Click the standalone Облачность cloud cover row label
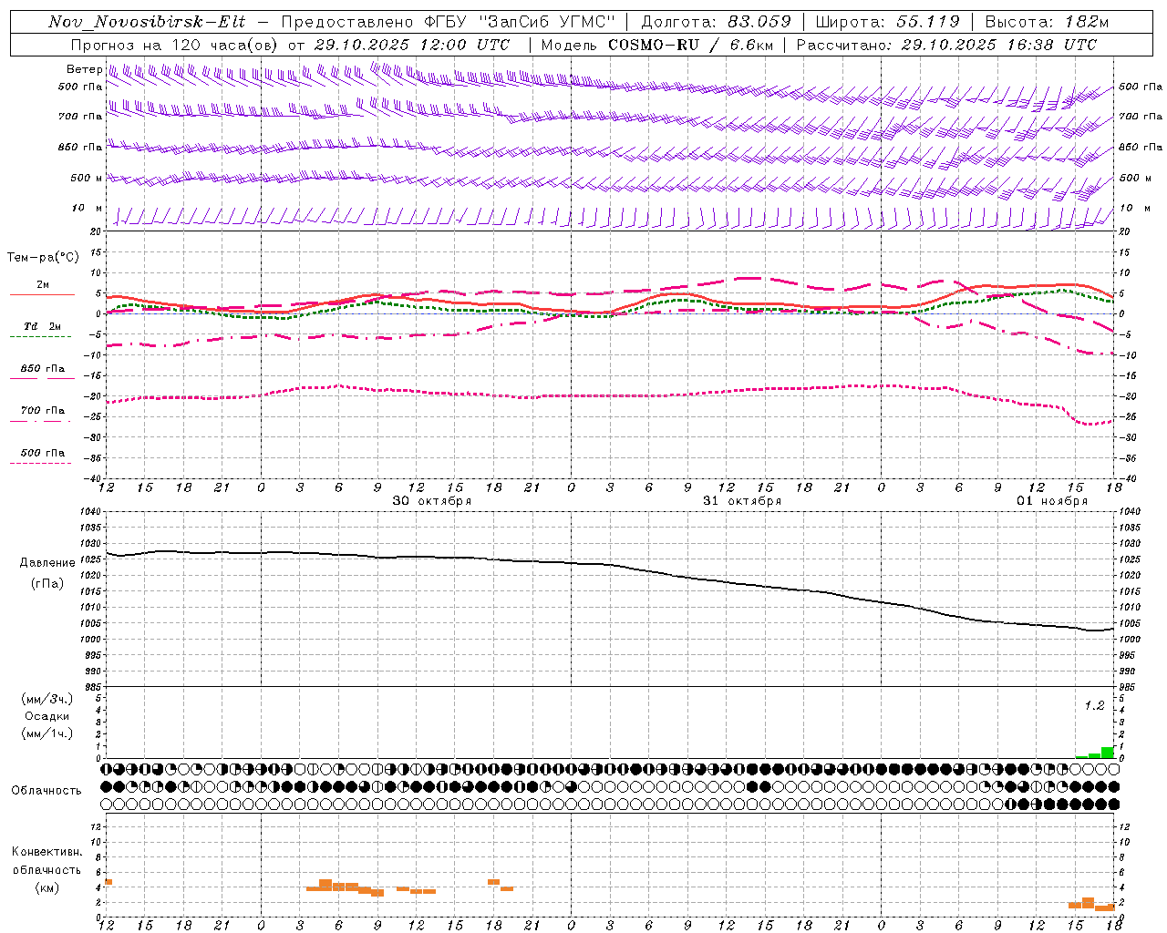 [46, 791]
